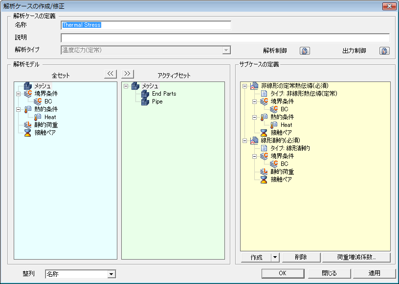Move set to 全セット with << button
This screenshot has height=284, width=399.
[x=111, y=74]
